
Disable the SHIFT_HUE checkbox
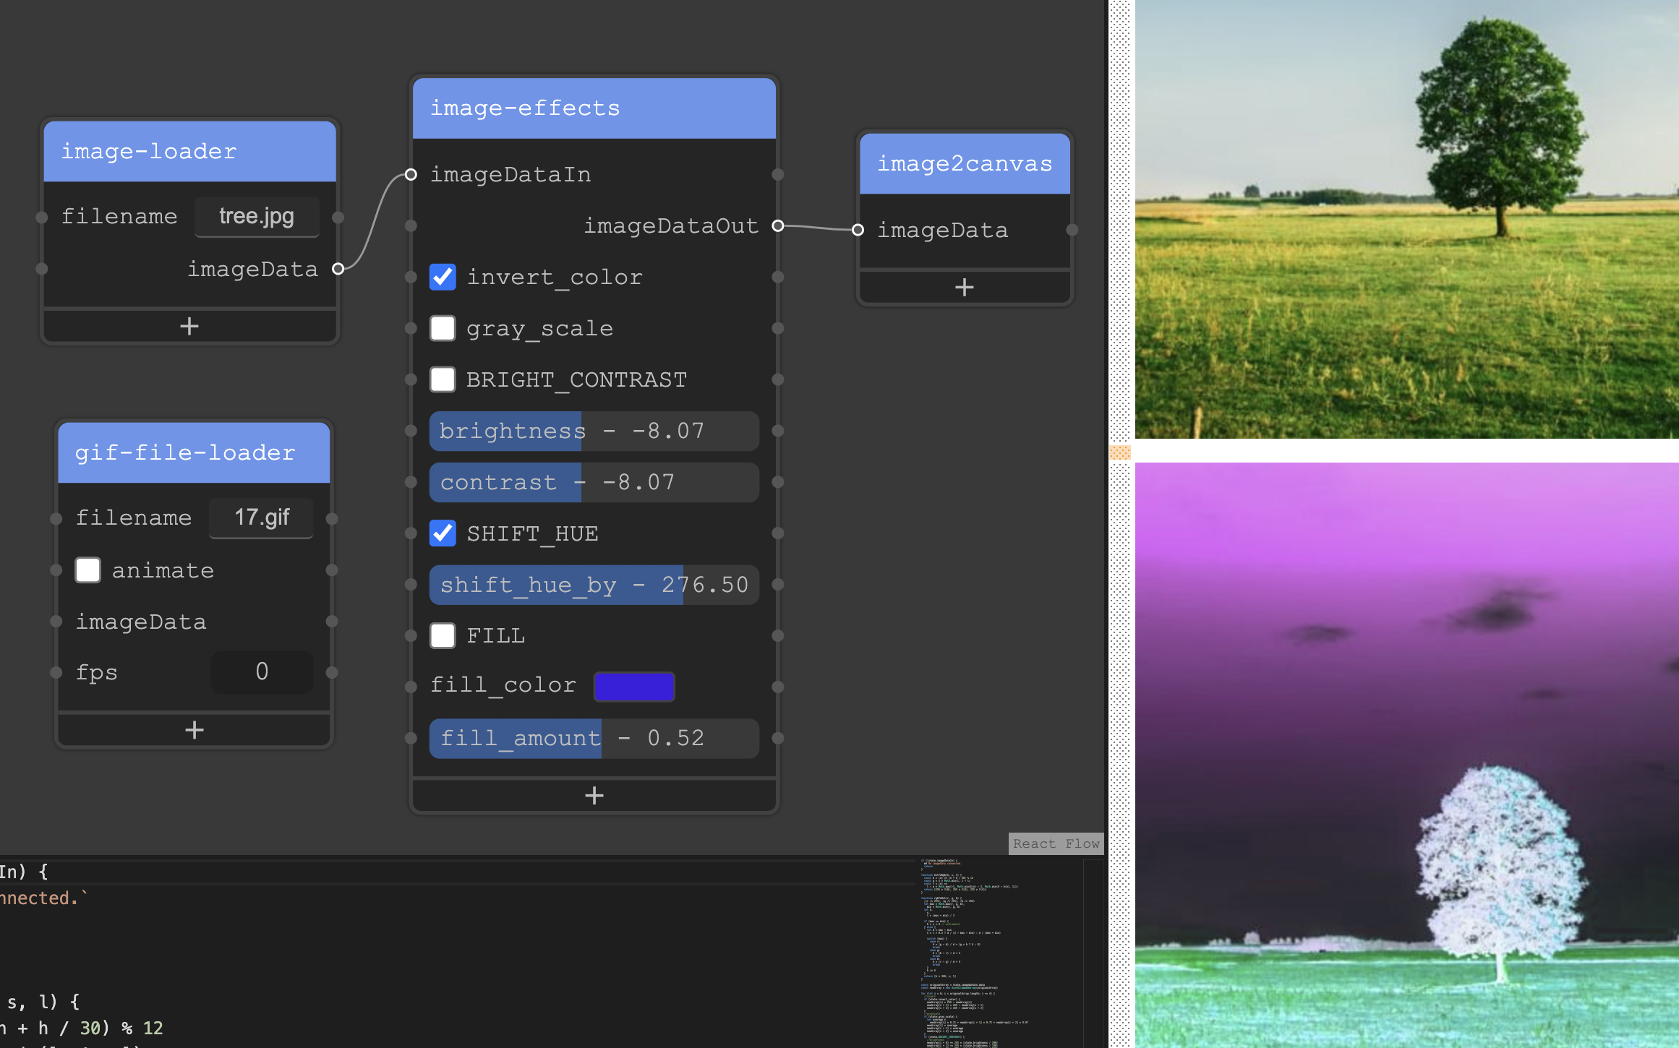pos(443,533)
